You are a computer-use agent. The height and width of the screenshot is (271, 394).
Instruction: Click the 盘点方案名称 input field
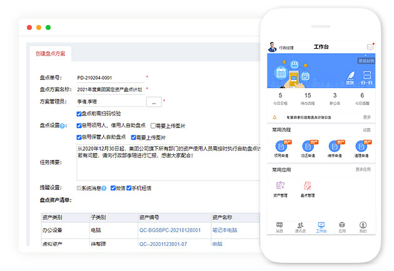[x=110, y=89]
